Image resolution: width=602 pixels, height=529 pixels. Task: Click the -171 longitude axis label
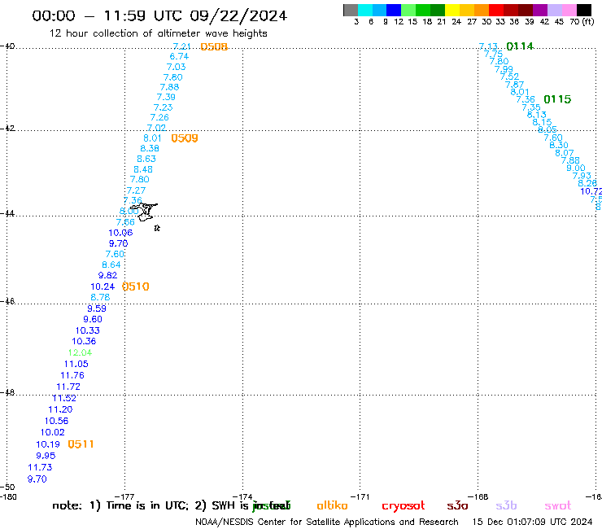360,497
